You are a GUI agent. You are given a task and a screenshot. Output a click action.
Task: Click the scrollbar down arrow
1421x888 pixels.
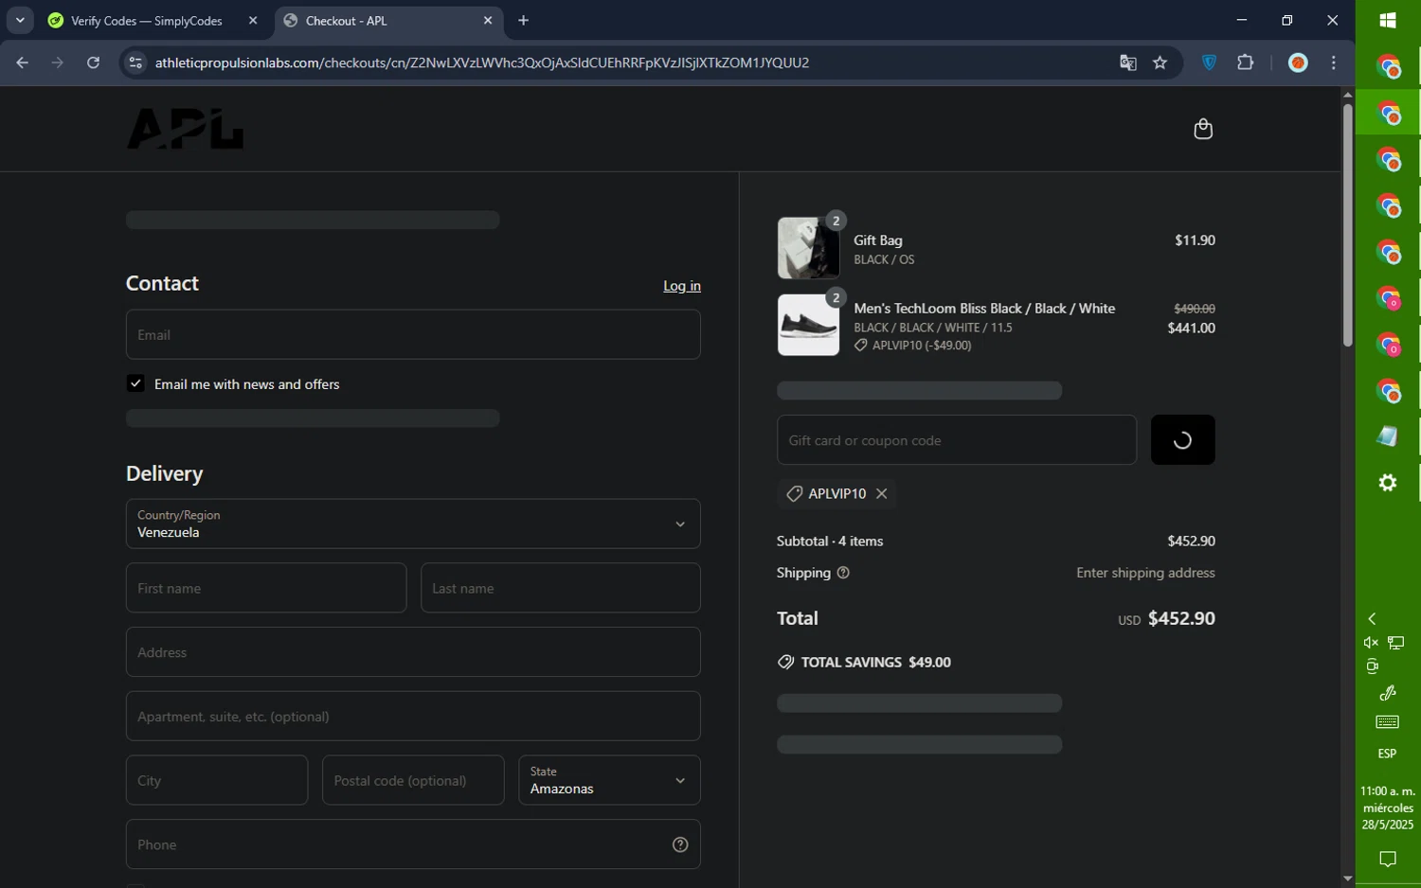pos(1347,879)
